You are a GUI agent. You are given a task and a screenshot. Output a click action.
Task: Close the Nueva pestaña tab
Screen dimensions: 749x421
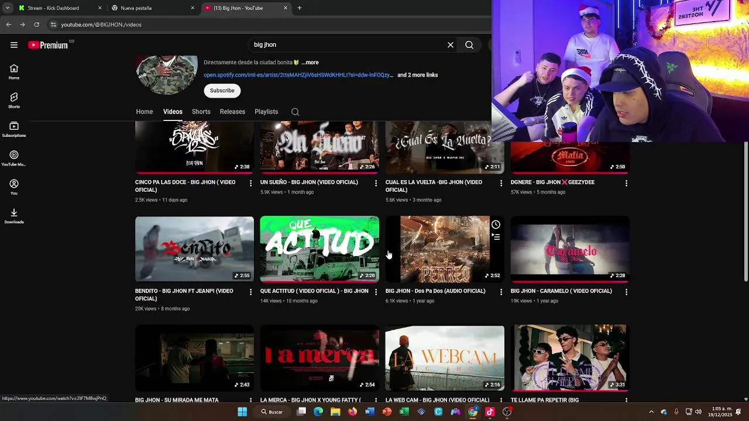click(x=193, y=8)
